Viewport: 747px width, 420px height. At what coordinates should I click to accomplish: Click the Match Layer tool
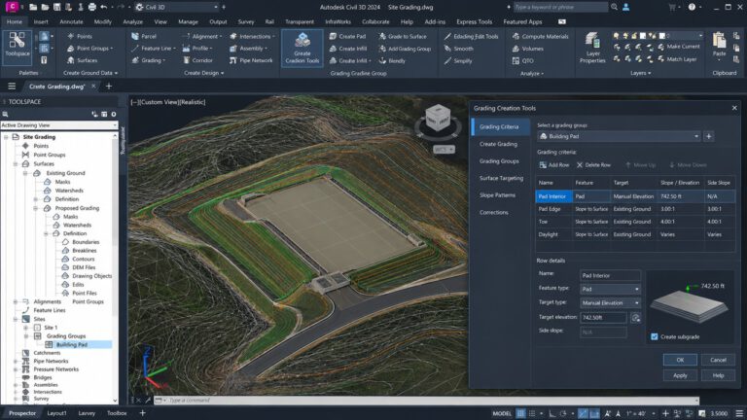(x=678, y=59)
